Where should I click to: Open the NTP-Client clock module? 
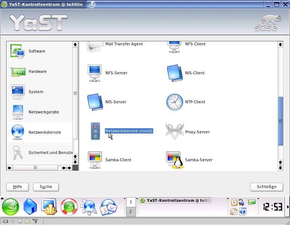tap(186, 102)
